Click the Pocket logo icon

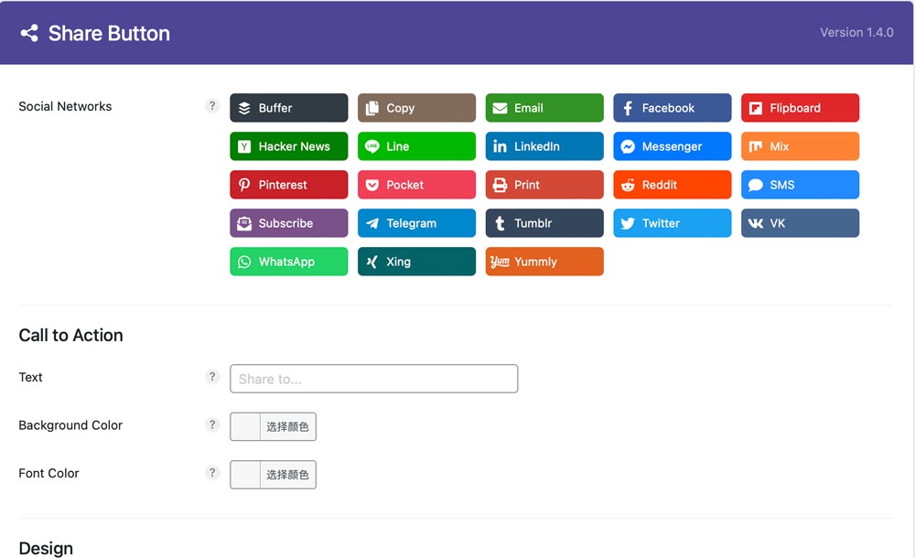371,185
